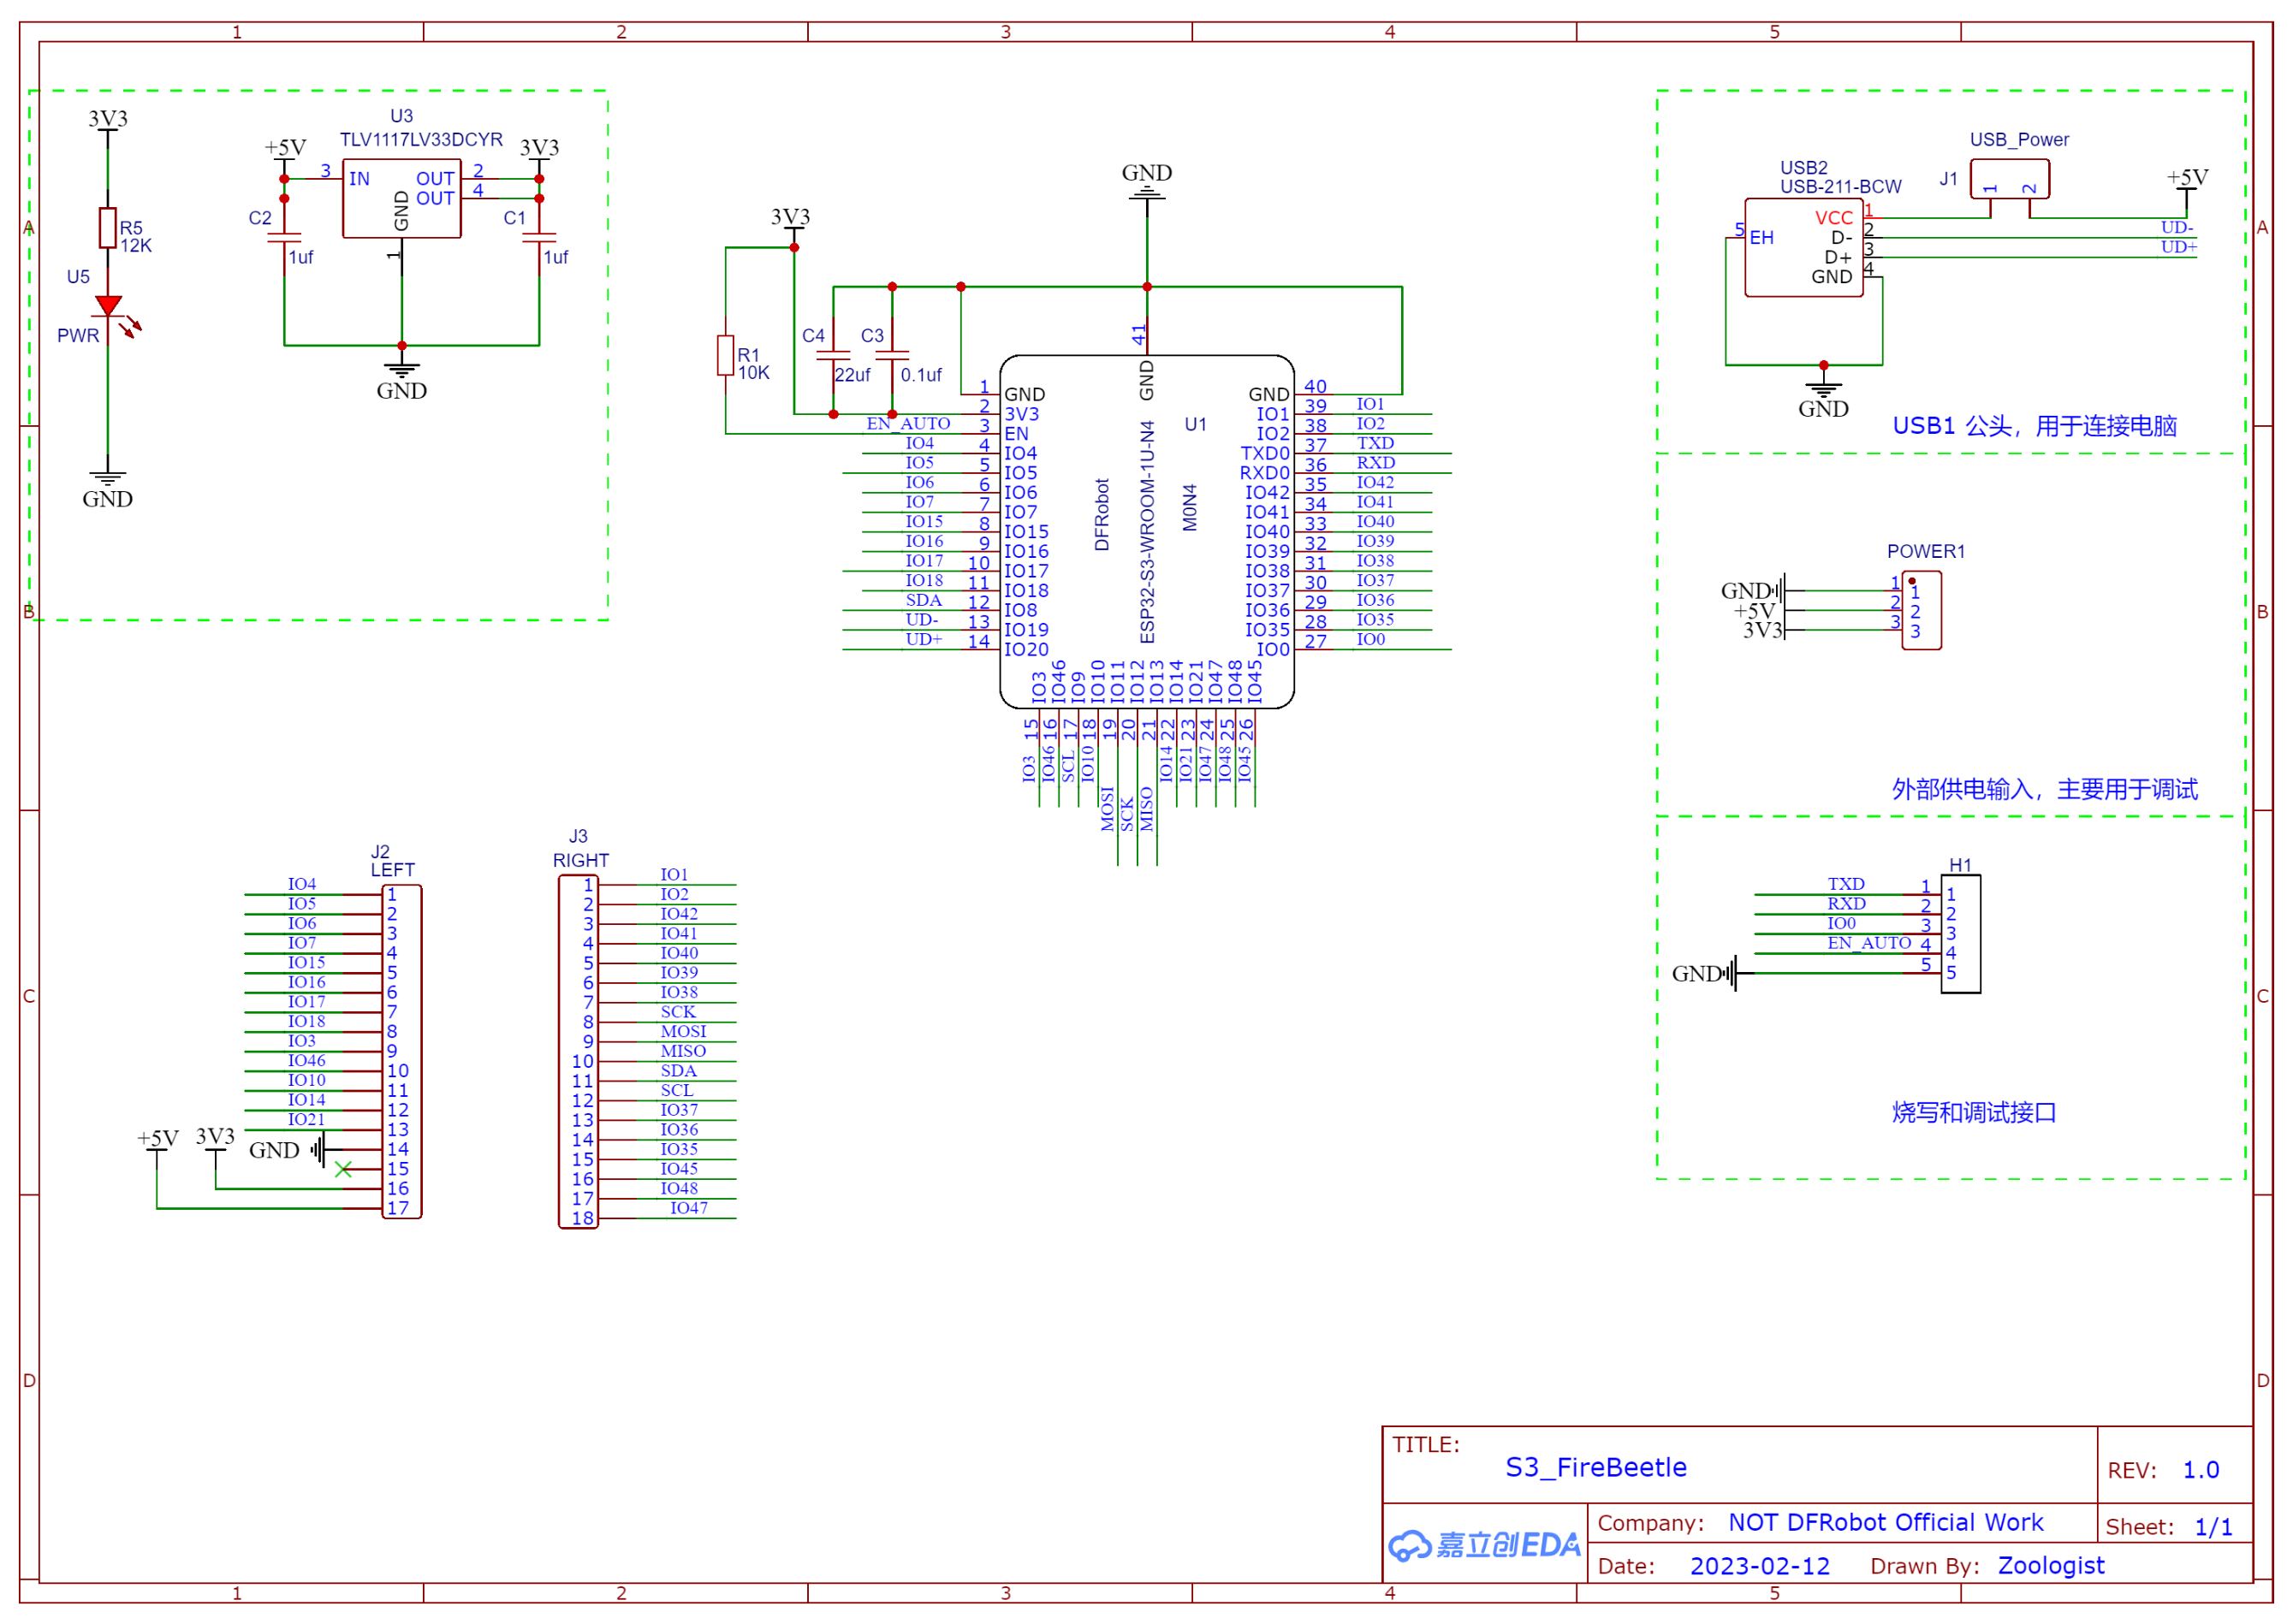Click the REV value 1.0
Viewport: 2293px width, 1624px height.
[2201, 1470]
